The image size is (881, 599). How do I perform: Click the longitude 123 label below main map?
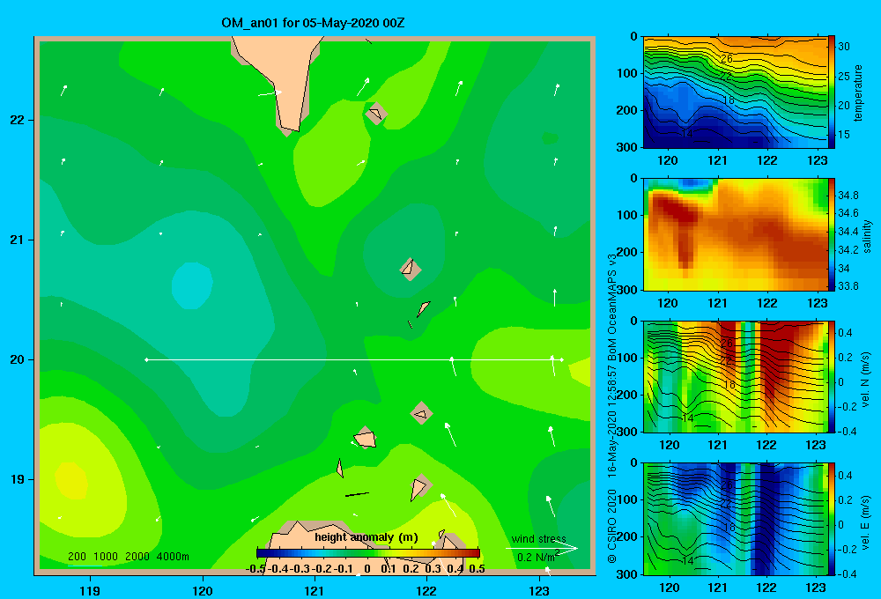click(x=539, y=590)
